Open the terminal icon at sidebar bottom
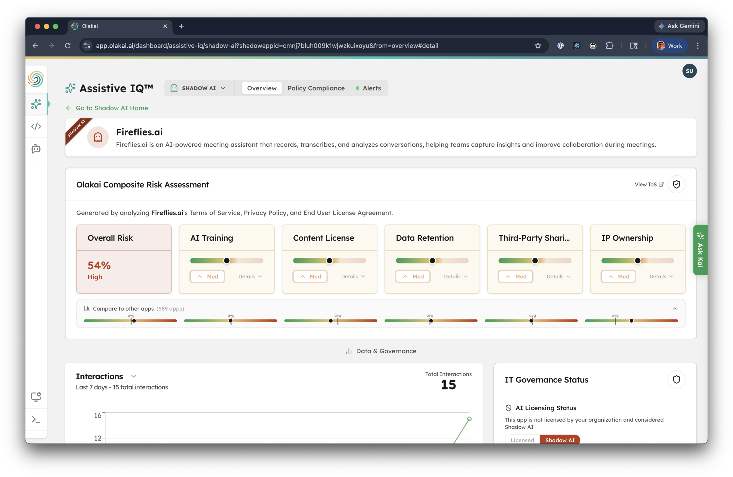 [x=36, y=420]
